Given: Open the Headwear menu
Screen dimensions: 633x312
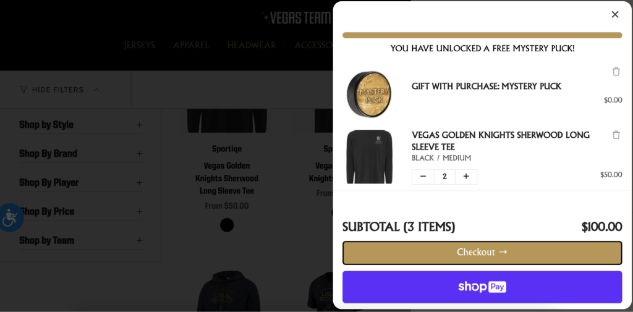Looking at the screenshot, I should click(x=252, y=45).
